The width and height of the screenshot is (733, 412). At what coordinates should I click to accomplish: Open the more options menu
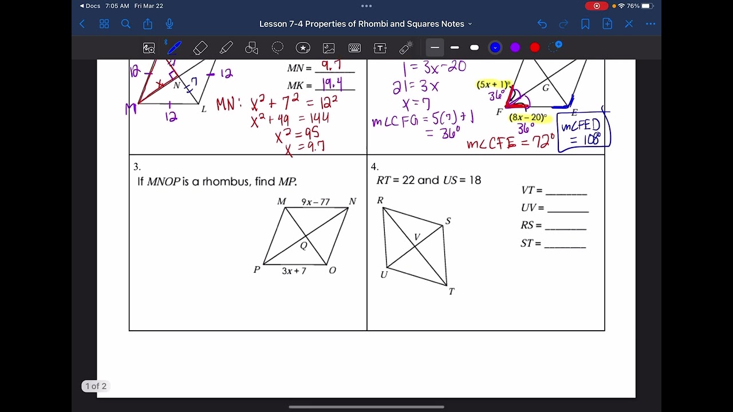point(651,24)
